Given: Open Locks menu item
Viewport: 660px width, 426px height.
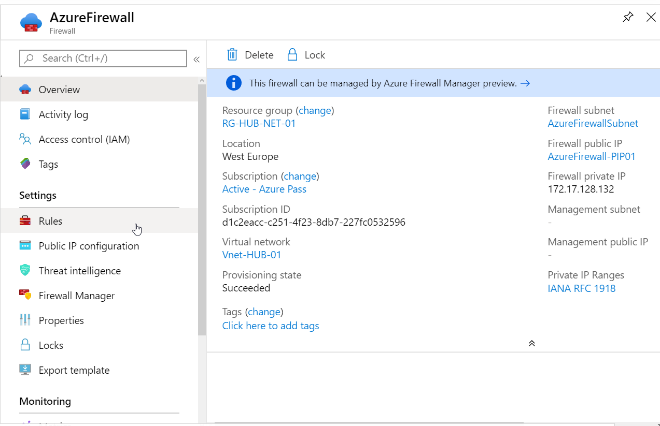Looking at the screenshot, I should 99,345.
